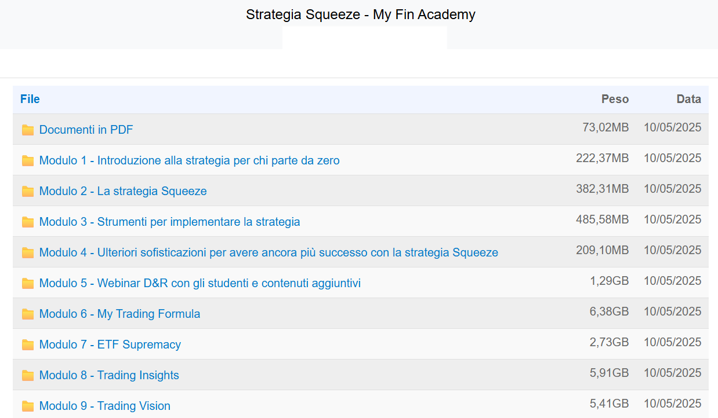
Task: Open Modulo 7 - ETF Supremacy link
Action: pyautogui.click(x=110, y=344)
